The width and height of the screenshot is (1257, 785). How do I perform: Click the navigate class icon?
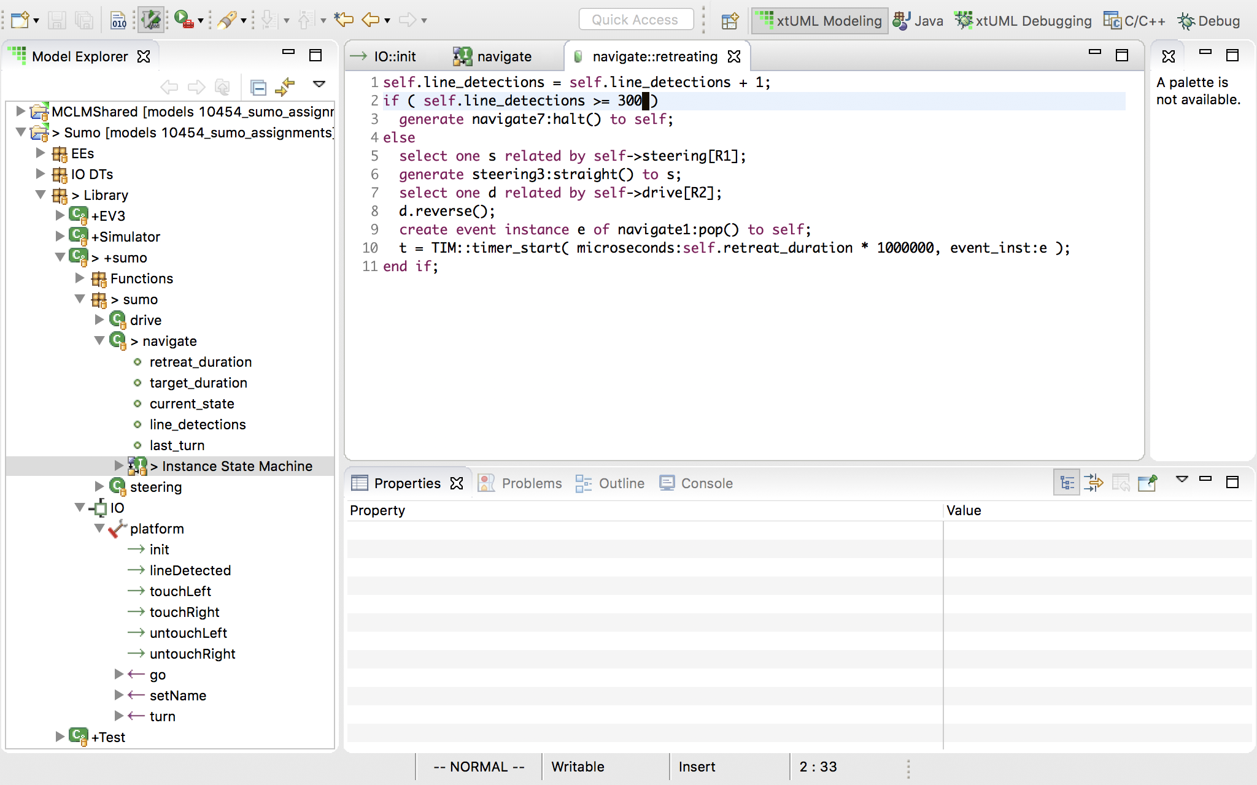[118, 340]
